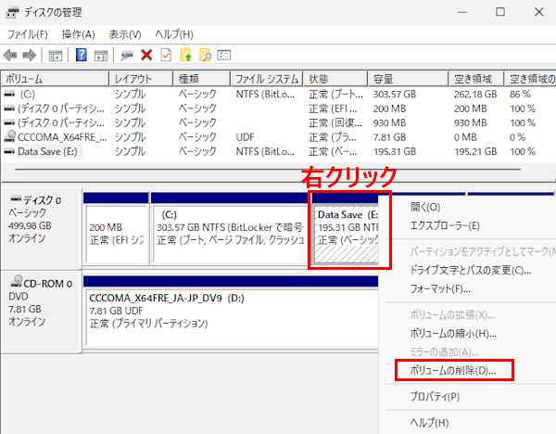Select the 200 MB EFI partition block

117,228
